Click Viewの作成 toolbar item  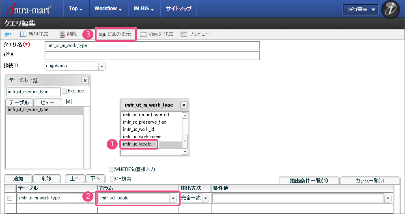pyautogui.click(x=157, y=34)
